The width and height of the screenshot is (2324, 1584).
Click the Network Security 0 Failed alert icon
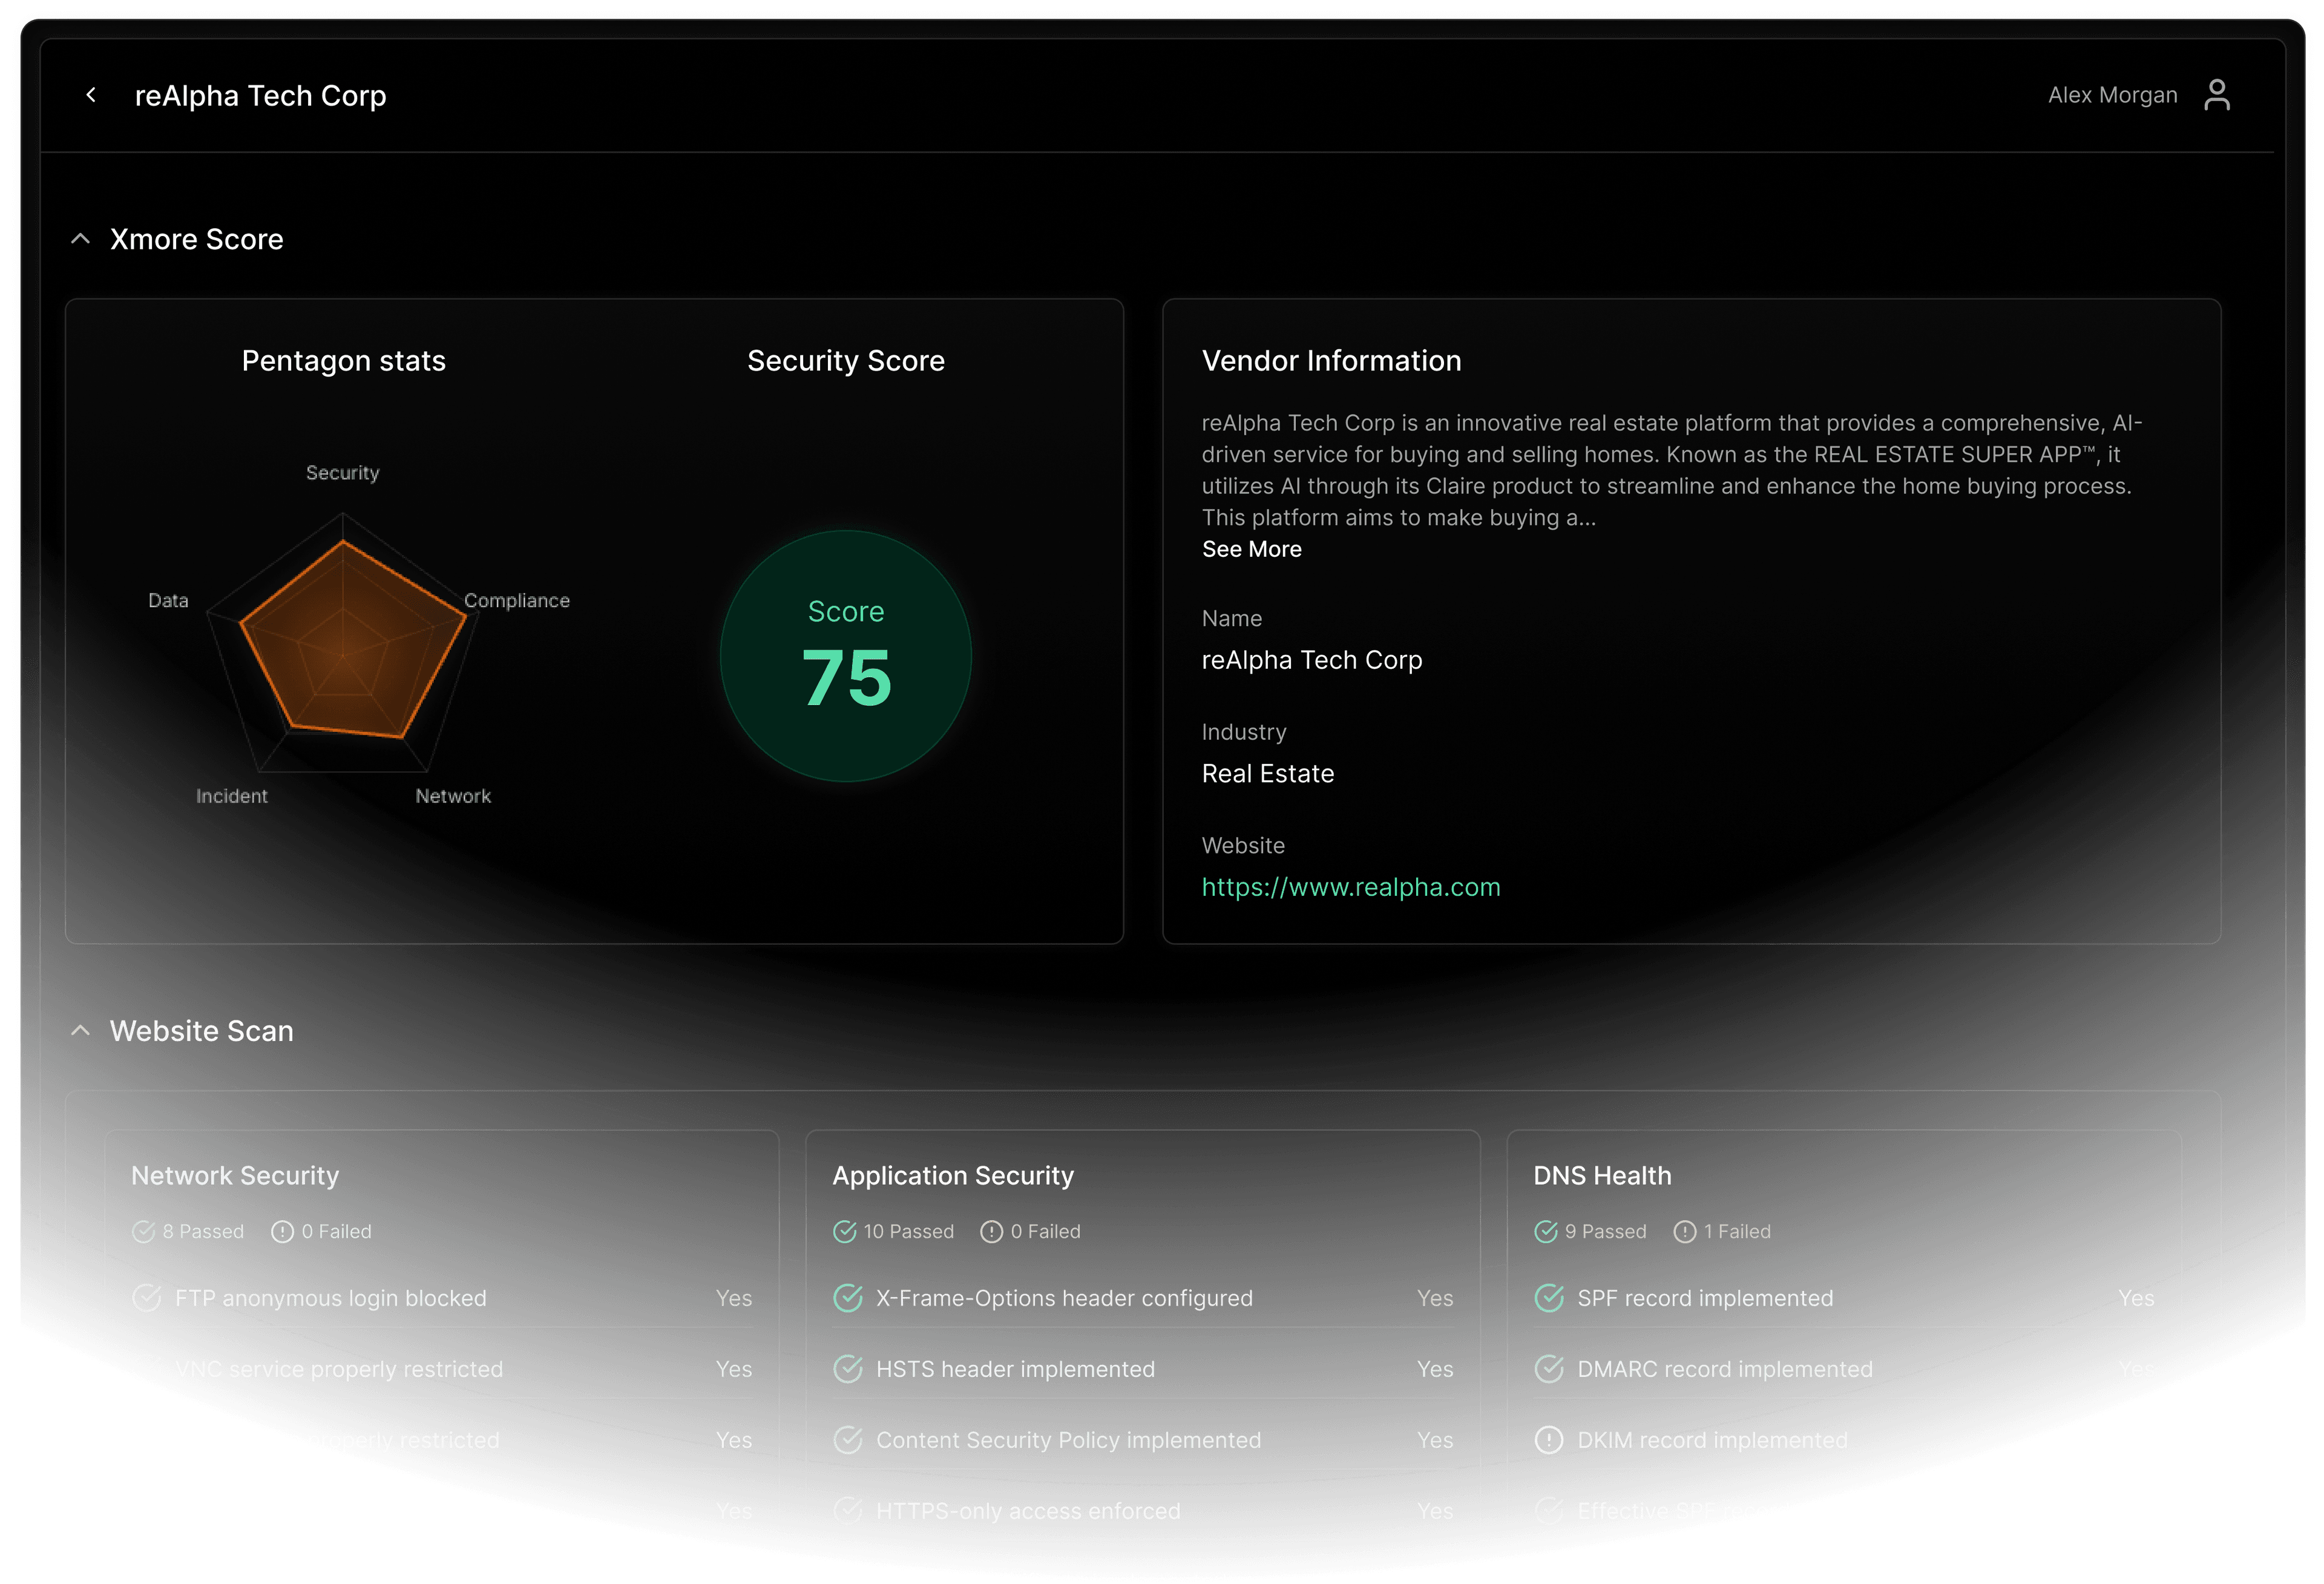pyautogui.click(x=283, y=1232)
